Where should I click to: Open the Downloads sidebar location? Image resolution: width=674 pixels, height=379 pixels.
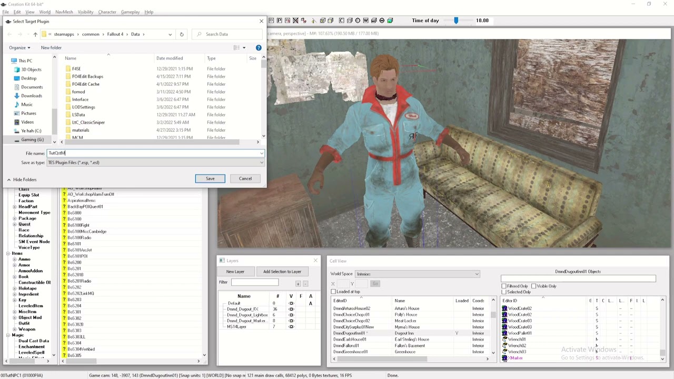click(x=31, y=96)
